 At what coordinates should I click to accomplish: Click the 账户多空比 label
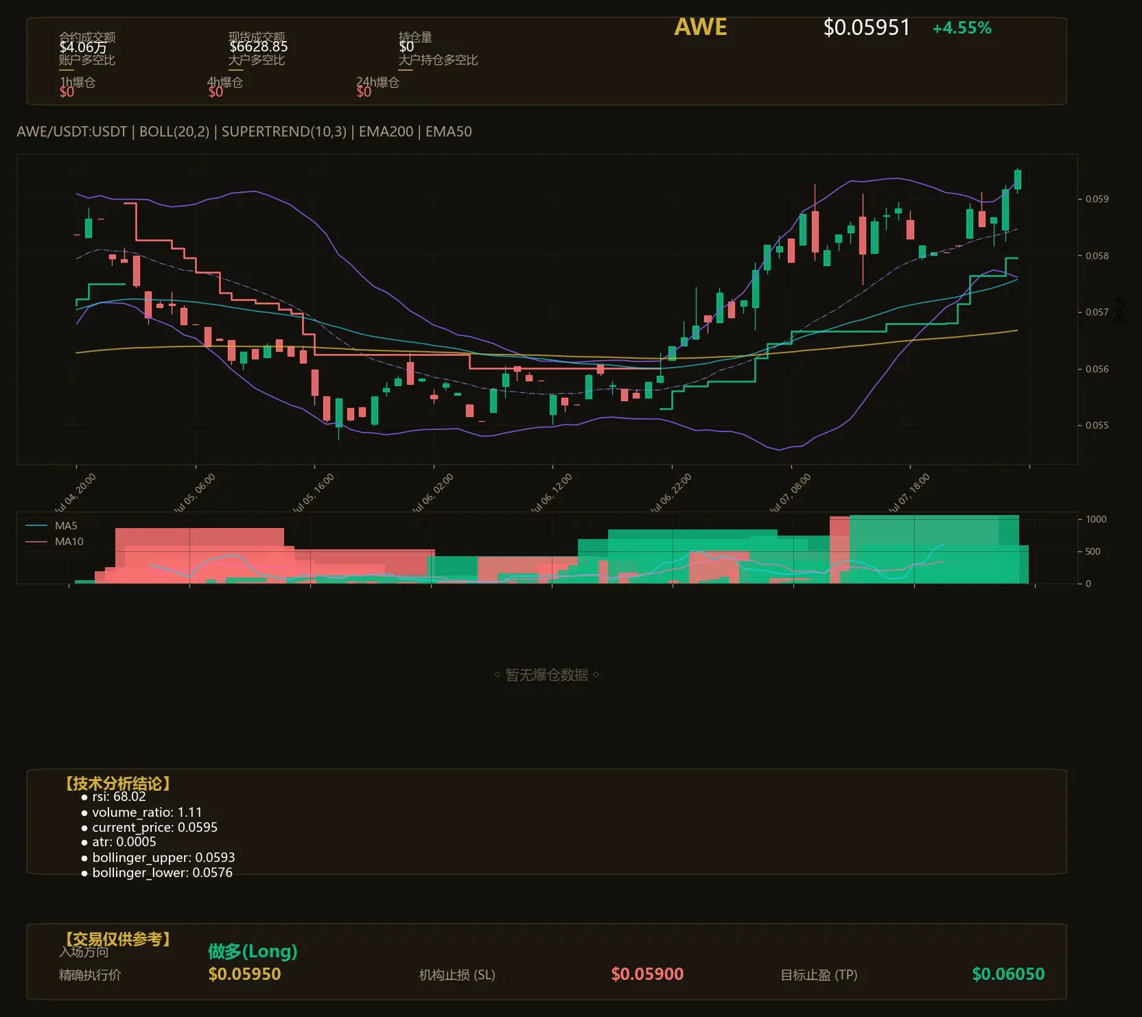[87, 60]
